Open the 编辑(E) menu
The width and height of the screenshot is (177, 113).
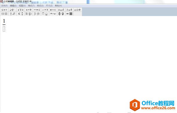(x=13, y=6)
